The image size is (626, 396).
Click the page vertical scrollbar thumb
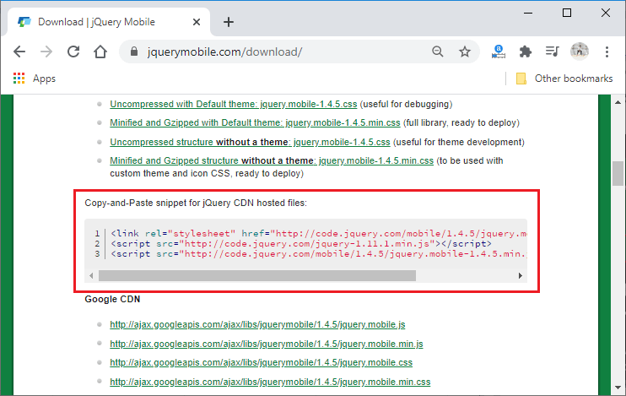point(618,173)
